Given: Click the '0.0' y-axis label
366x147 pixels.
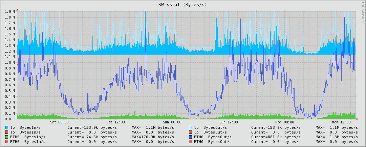Looking at the screenshot, I should [x=8, y=119].
